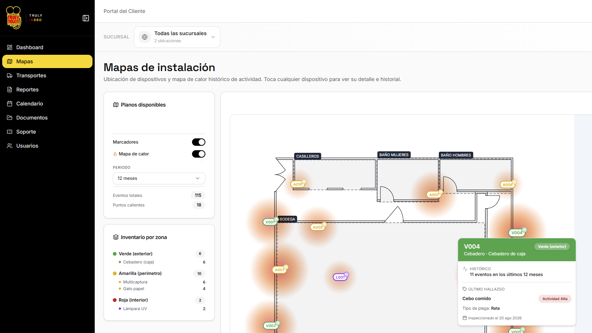This screenshot has height=333, width=592.
Task: Click the 11 eventos en los últimos 12 meses text
Action: point(506,275)
